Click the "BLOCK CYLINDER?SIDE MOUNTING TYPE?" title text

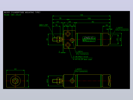point(22,12)
